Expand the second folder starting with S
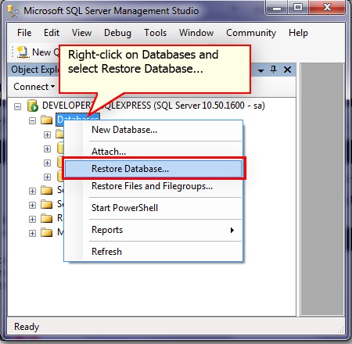The height and width of the screenshot is (344, 352). [x=32, y=205]
